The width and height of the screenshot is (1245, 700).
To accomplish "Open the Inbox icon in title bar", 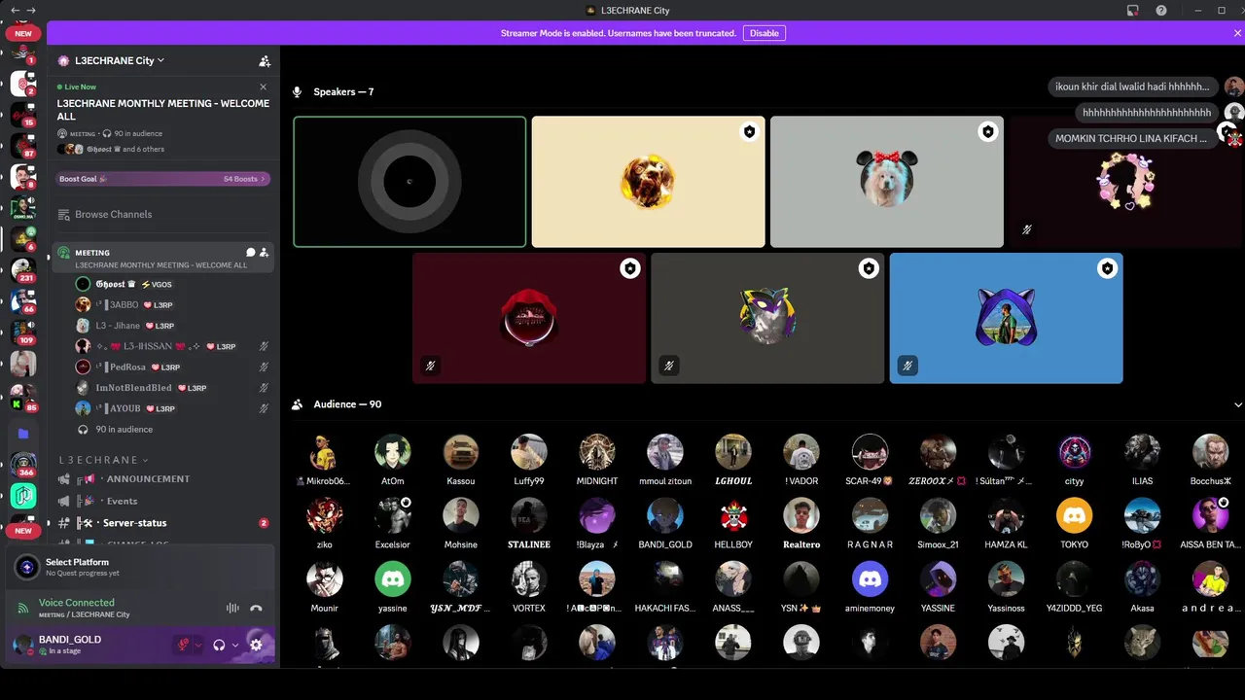I will (1133, 10).
